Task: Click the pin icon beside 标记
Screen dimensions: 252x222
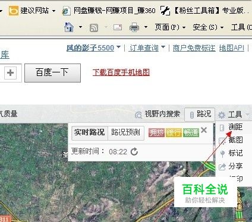Action: (222, 154)
